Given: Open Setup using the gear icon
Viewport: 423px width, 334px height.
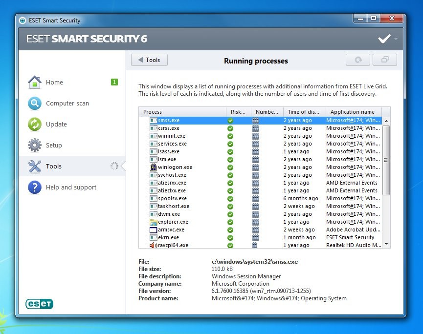Looking at the screenshot, I should [x=34, y=145].
